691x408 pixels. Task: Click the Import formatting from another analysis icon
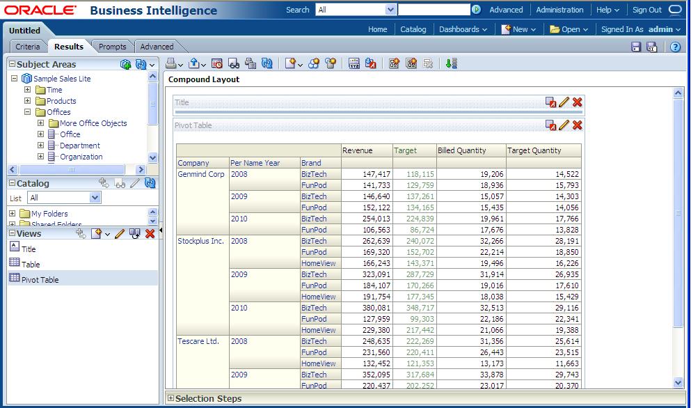371,63
